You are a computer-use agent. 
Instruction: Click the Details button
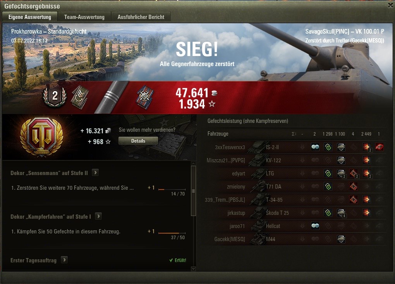(138, 141)
